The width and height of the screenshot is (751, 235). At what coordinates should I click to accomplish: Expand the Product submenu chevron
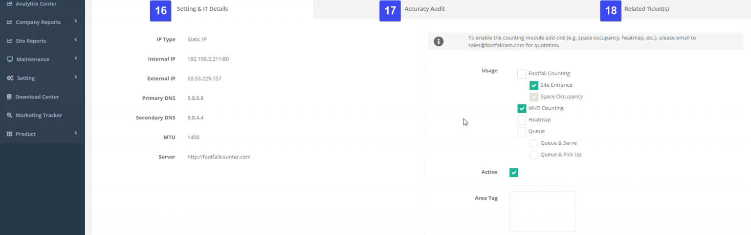pyautogui.click(x=76, y=133)
